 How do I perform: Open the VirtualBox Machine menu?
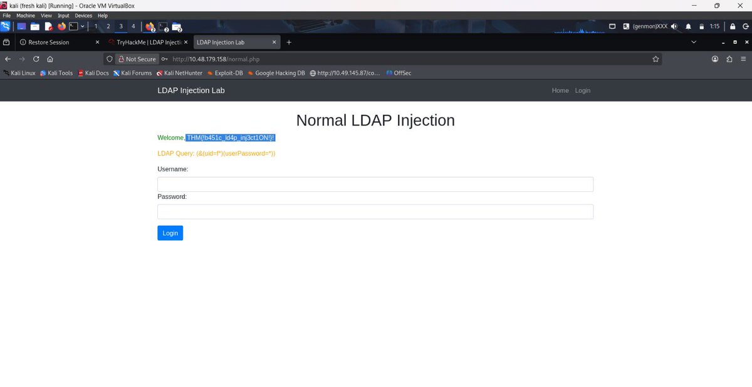[x=26, y=16]
